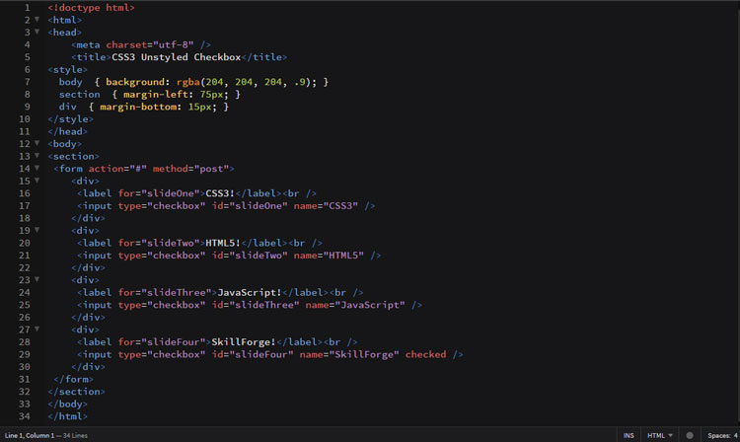Click the indent size value 4
The height and width of the screenshot is (442, 740).
tap(735, 435)
